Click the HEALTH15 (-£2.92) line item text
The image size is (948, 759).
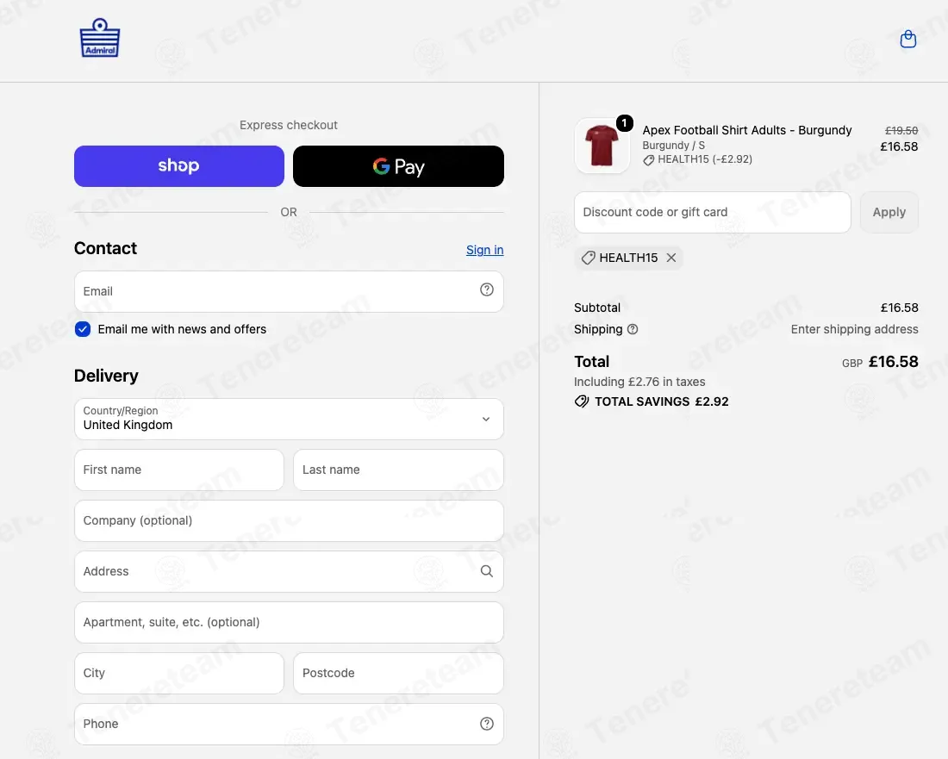705,159
